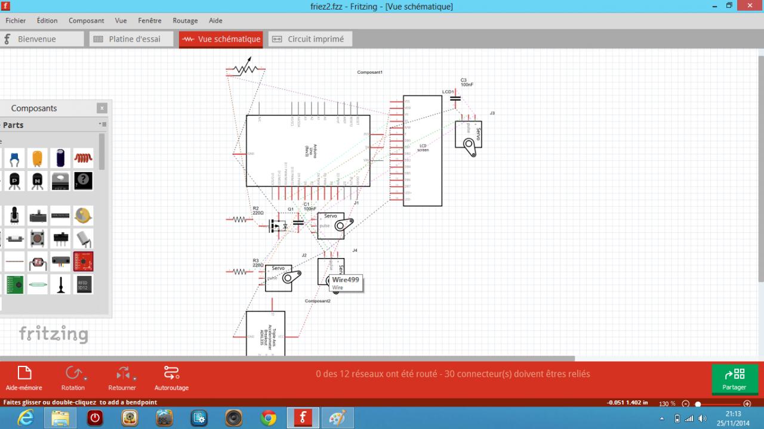Open the Parts bin options menu
Image resolution: width=764 pixels, height=429 pixels.
pyautogui.click(x=103, y=125)
